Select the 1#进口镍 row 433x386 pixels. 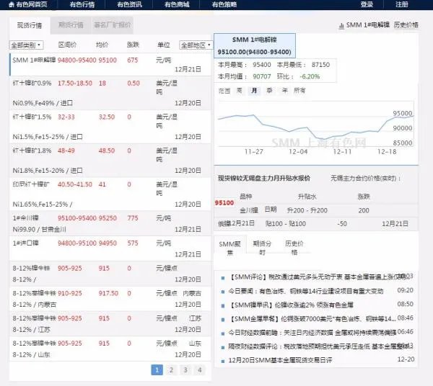click(x=110, y=248)
